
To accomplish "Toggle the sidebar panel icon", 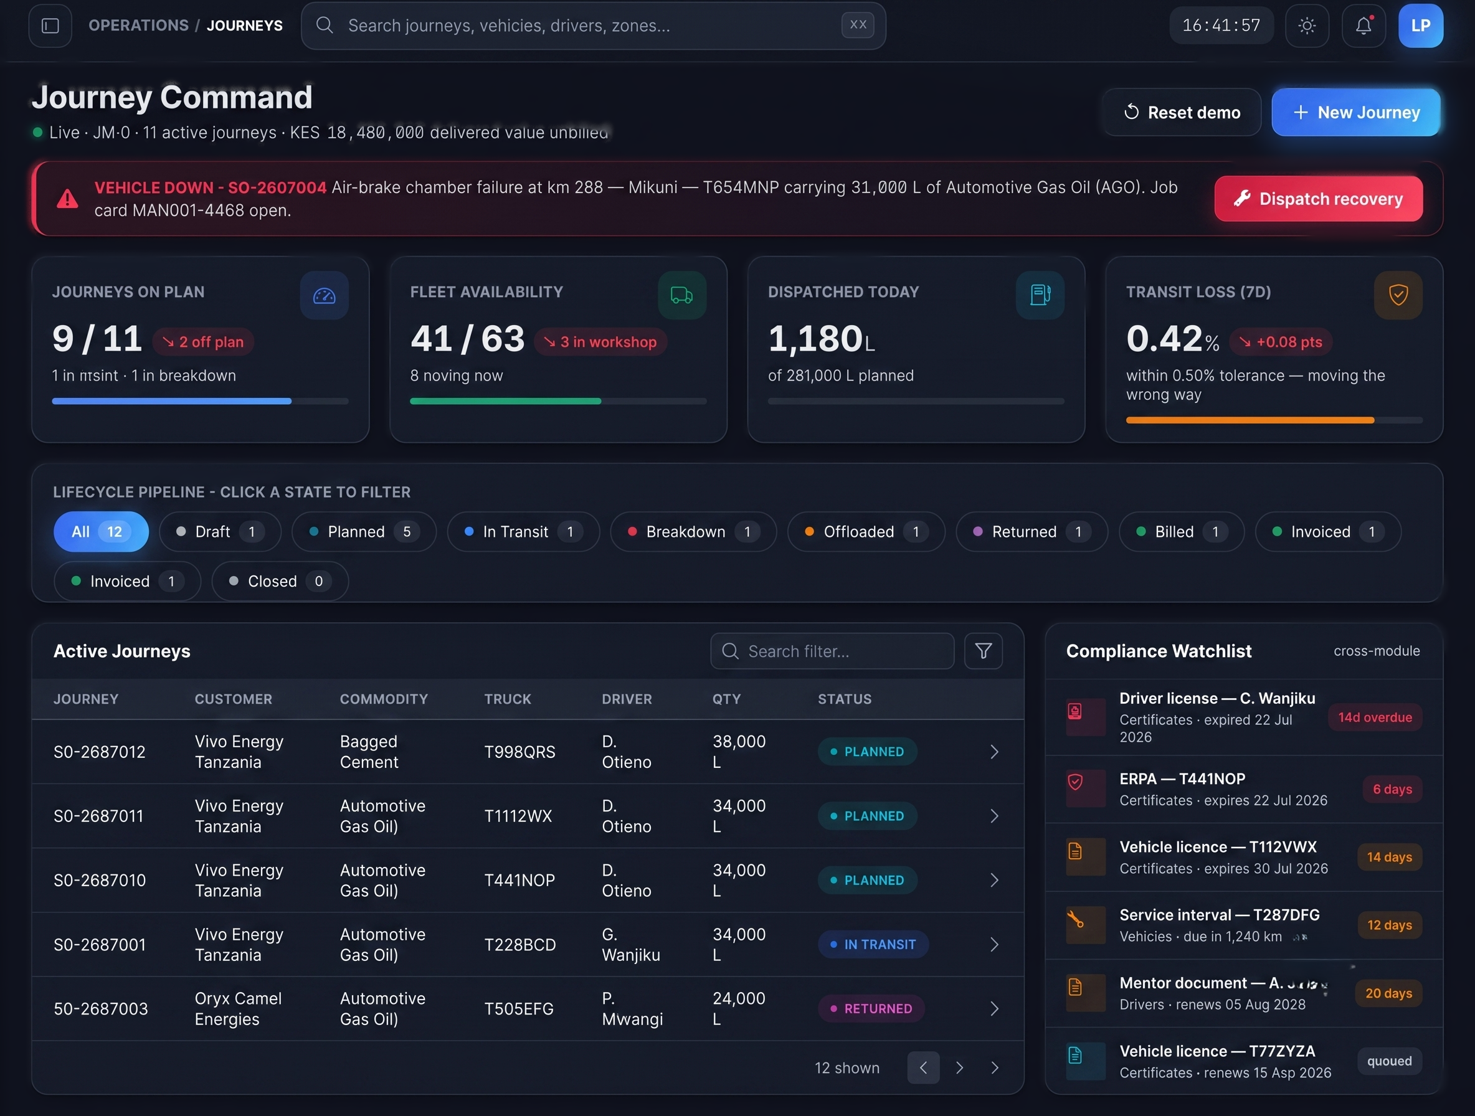I will 50,26.
